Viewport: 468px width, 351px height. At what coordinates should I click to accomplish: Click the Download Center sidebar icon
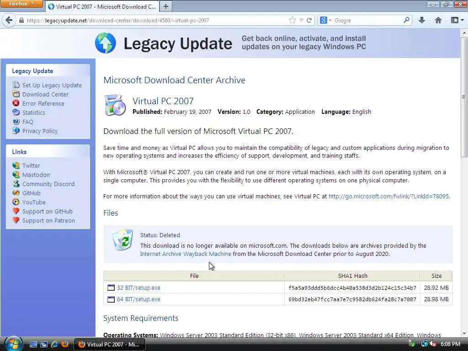[x=16, y=94]
